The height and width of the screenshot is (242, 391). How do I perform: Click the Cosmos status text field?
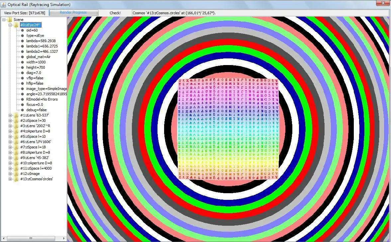tap(260, 13)
